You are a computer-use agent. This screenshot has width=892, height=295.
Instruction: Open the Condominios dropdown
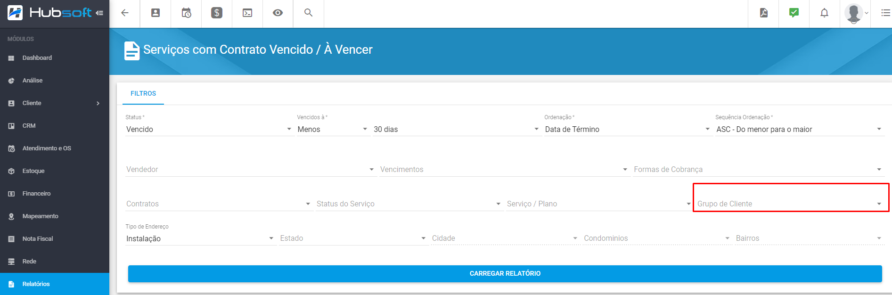(657, 238)
